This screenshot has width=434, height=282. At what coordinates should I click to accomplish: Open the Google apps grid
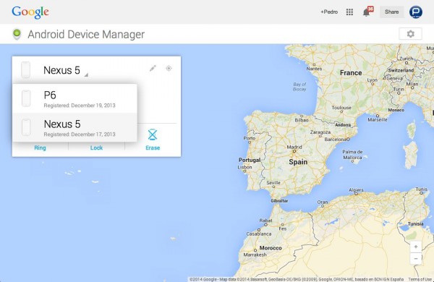click(x=349, y=12)
